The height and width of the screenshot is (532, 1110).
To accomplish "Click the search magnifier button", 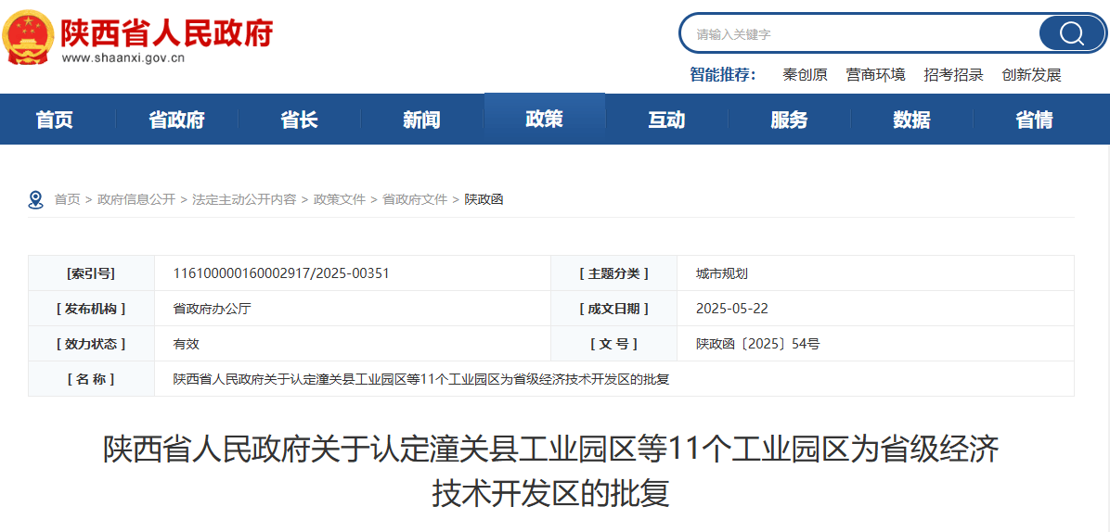I will click(x=1071, y=33).
